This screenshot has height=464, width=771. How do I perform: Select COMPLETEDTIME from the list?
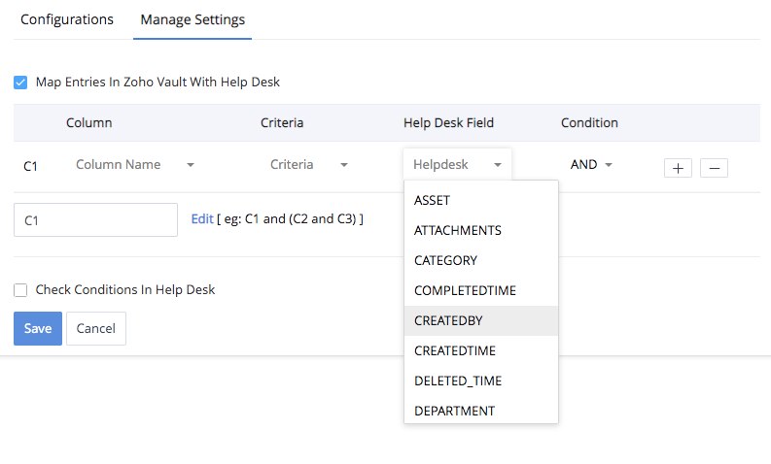pyautogui.click(x=465, y=290)
